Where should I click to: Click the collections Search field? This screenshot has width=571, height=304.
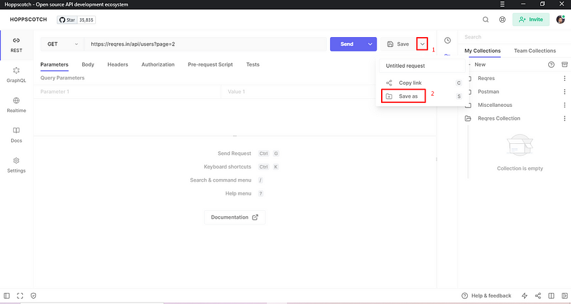[515, 37]
